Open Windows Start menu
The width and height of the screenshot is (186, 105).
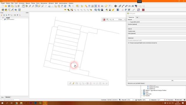click(2, 103)
